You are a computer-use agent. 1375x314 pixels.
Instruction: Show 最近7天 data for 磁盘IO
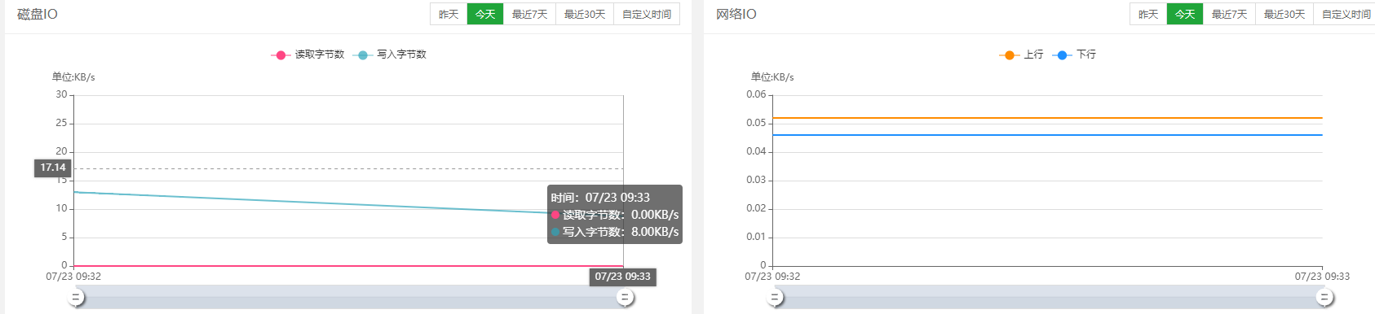pos(529,15)
